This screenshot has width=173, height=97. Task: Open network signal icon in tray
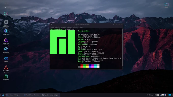pos(161,95)
